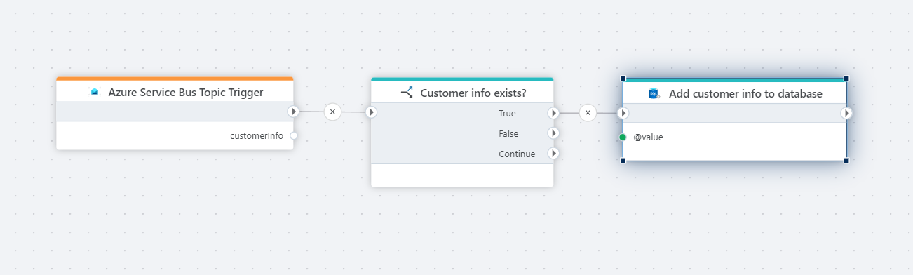Click the Customer info exists input arrow
Screen dimensions: 913x275
click(x=372, y=112)
